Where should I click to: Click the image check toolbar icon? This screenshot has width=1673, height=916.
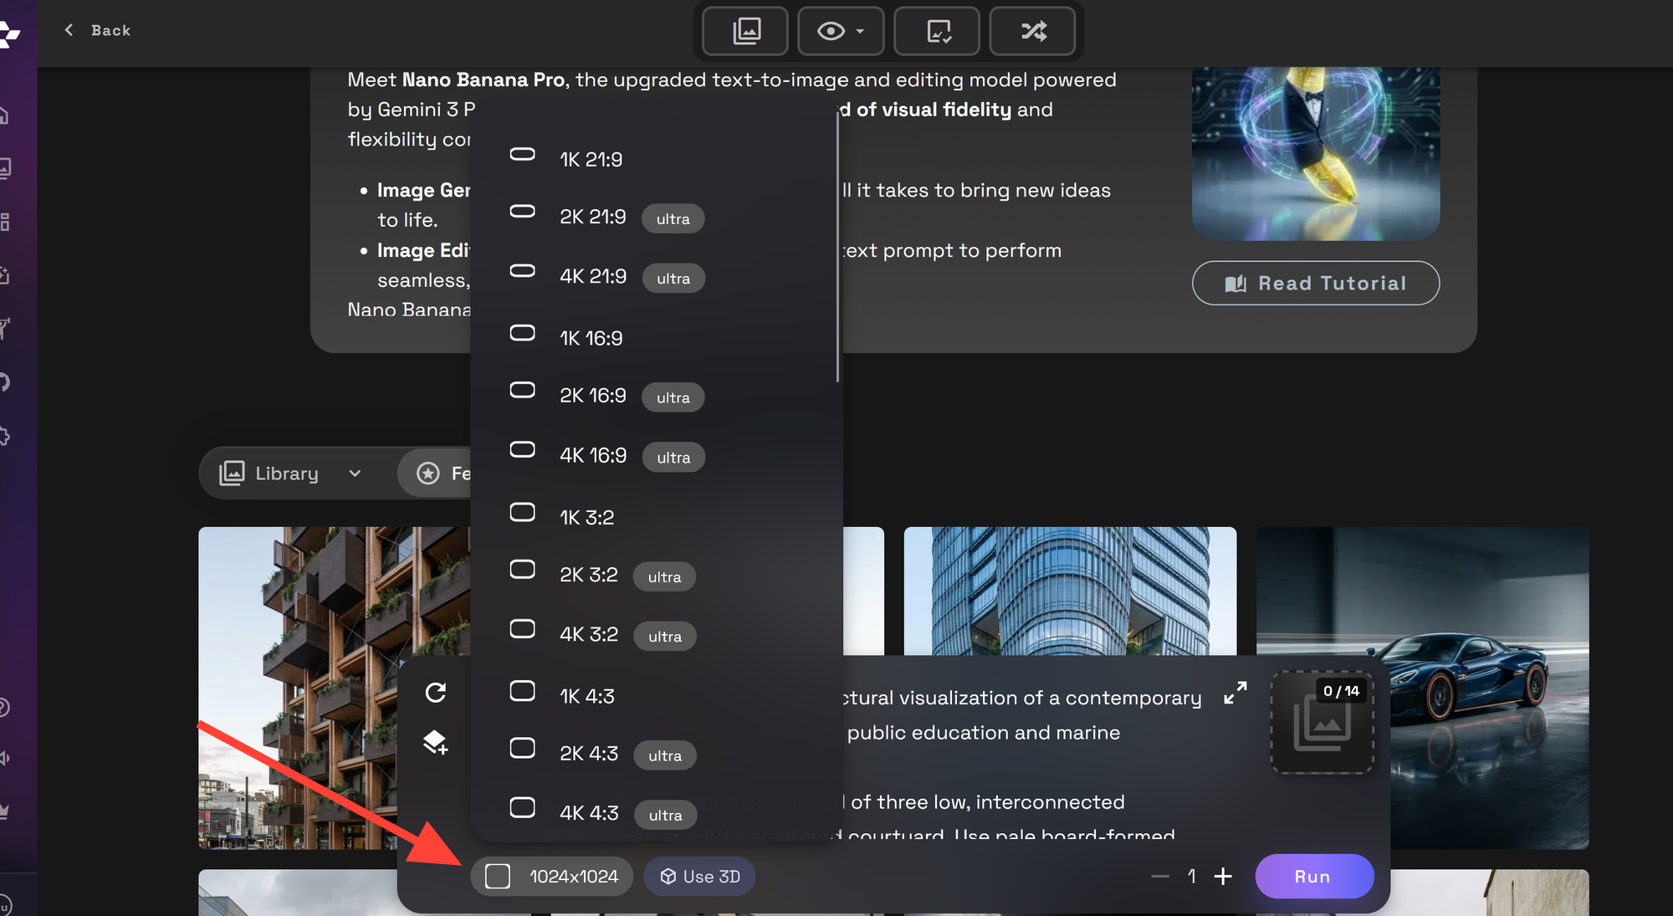[937, 32]
